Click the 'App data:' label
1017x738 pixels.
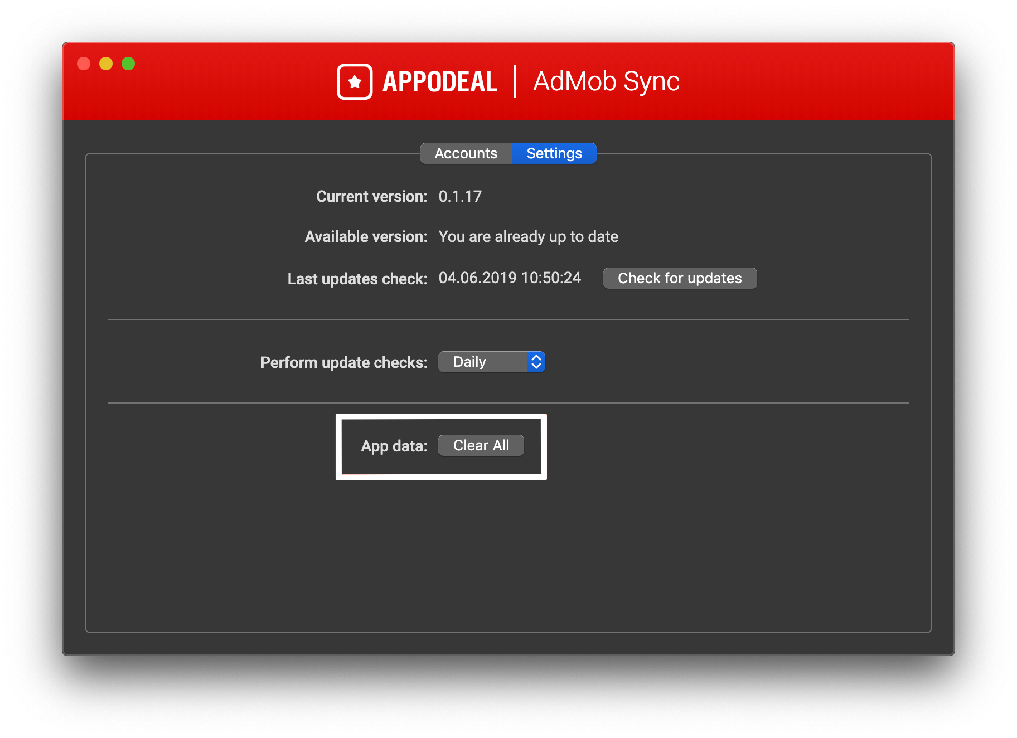(394, 446)
